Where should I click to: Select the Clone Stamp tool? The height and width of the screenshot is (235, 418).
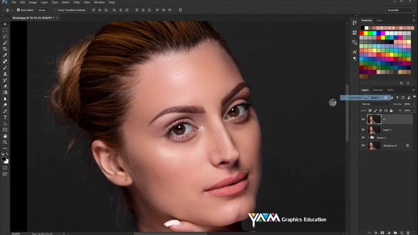(x=5, y=74)
